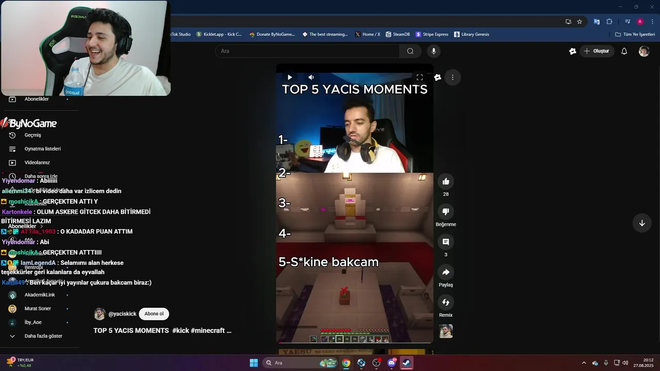The width and height of the screenshot is (660, 371).
Task: Share the Short using Paylaş
Action: [x=446, y=272]
